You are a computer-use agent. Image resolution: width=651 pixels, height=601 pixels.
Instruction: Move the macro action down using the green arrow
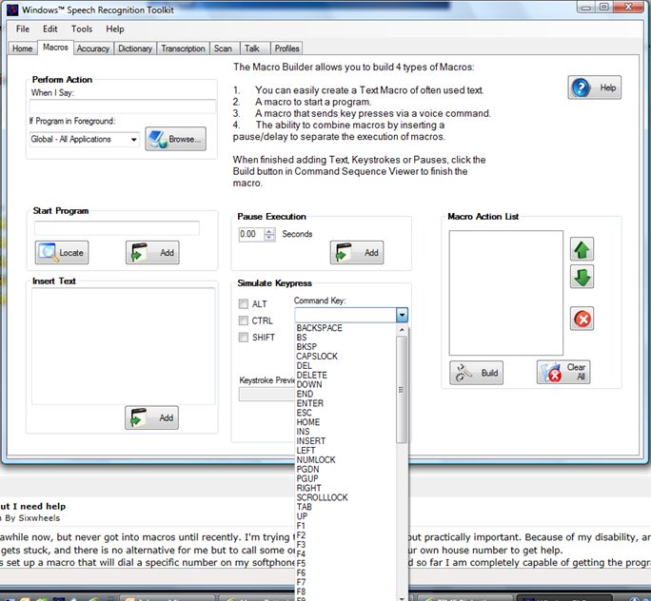point(582,277)
